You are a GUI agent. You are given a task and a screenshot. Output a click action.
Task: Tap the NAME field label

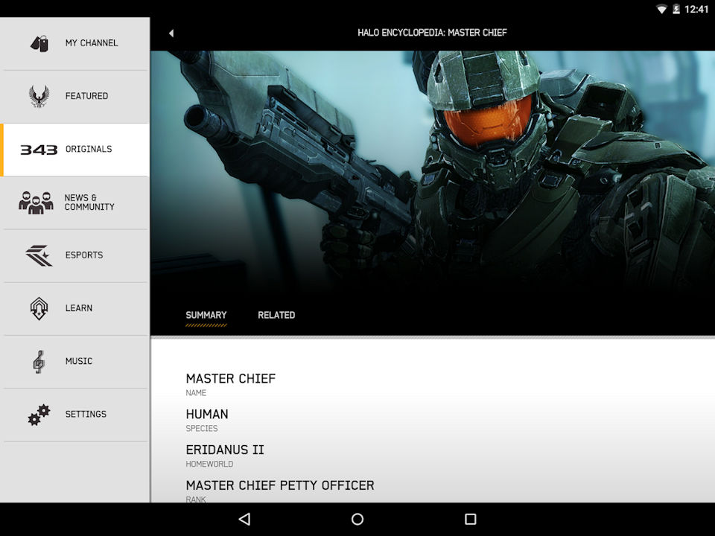(x=196, y=393)
